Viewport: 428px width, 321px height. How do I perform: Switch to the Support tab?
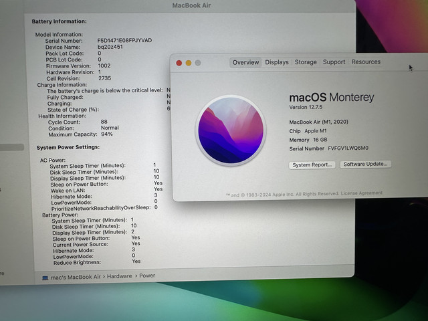(334, 62)
